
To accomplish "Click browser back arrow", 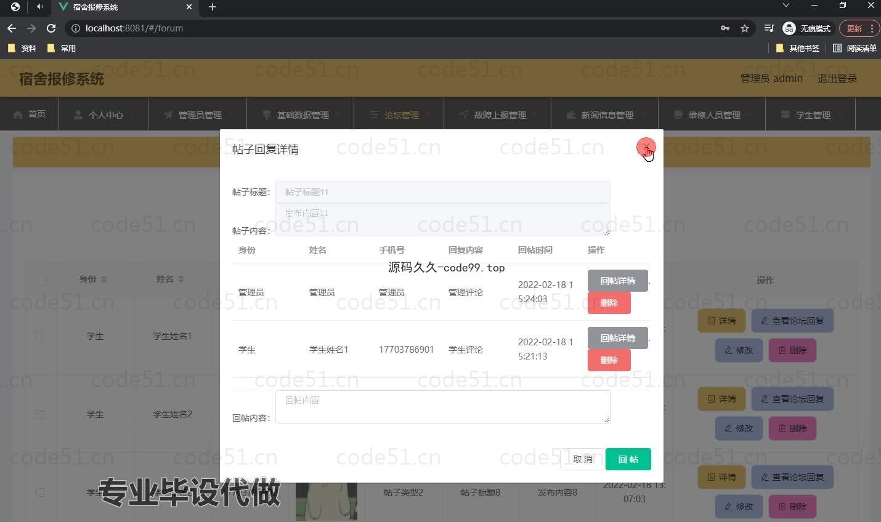I will (x=12, y=28).
